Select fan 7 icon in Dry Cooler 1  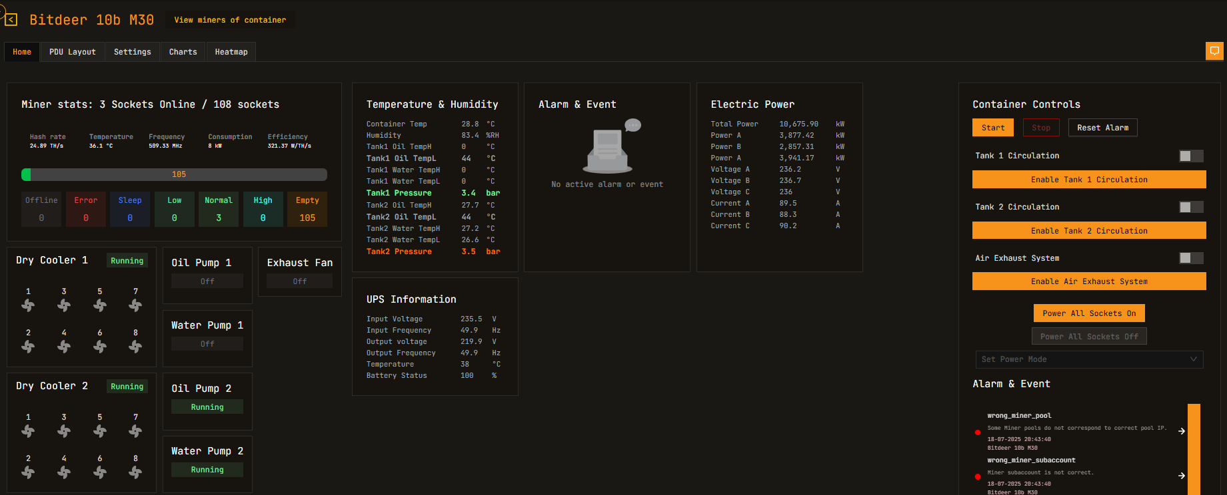(x=135, y=305)
